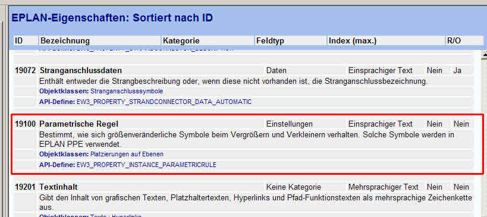Select the ID 19100

(25, 124)
